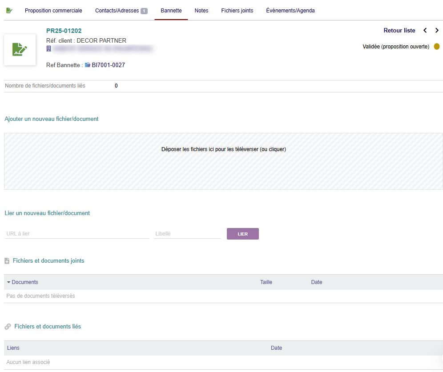Click the proposal icon beside the tabs

pos(9,10)
